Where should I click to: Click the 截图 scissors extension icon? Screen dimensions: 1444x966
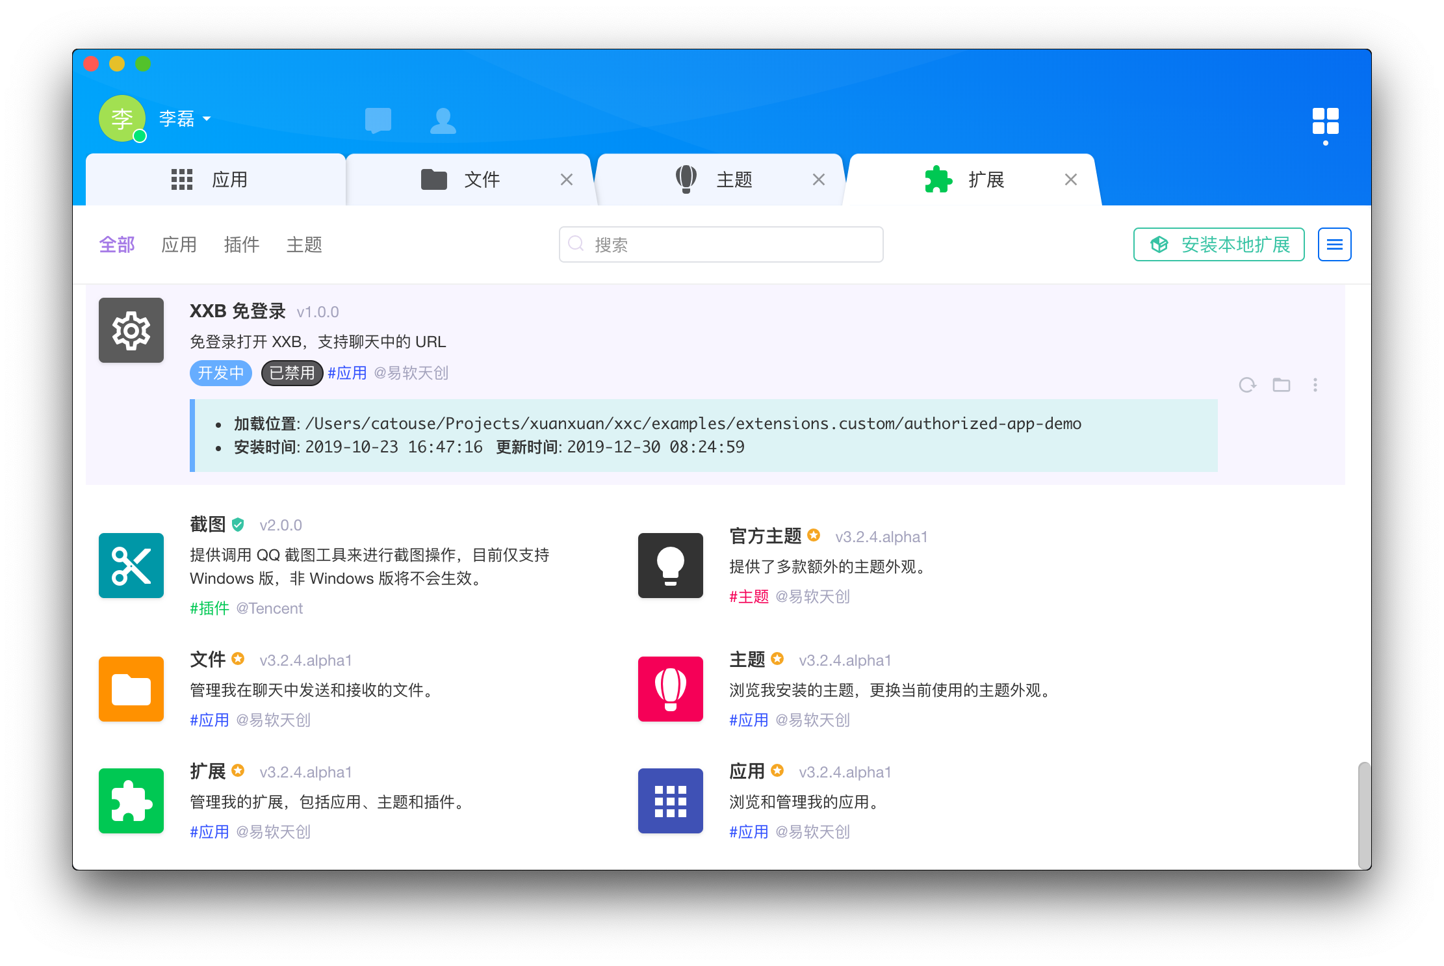tap(131, 565)
